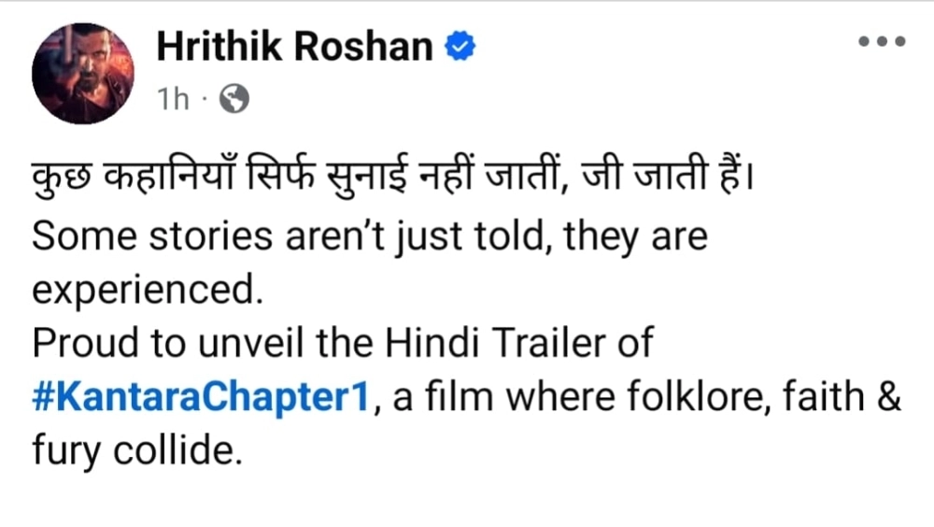
Task: Open Hrithik Roshan's profile picture
Action: coord(83,73)
